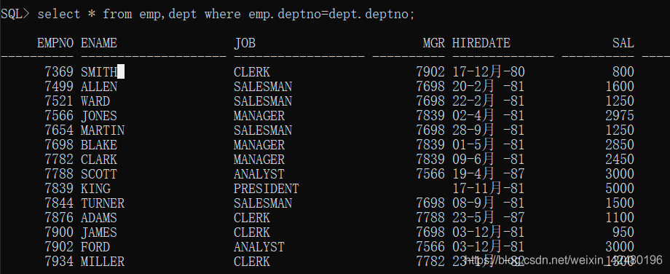Click the EMPNO column header
Viewport: 670px width, 274px height.
[55, 43]
